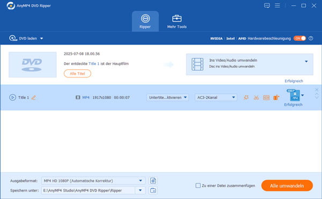Click the 00:00:07 duration text
The image size is (322, 199).
[122, 98]
